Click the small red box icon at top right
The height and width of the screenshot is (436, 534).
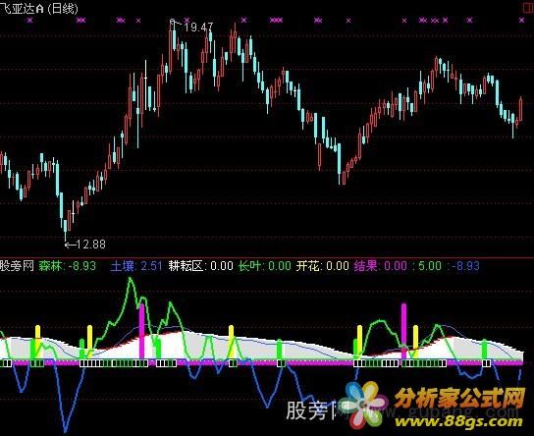(528, 8)
